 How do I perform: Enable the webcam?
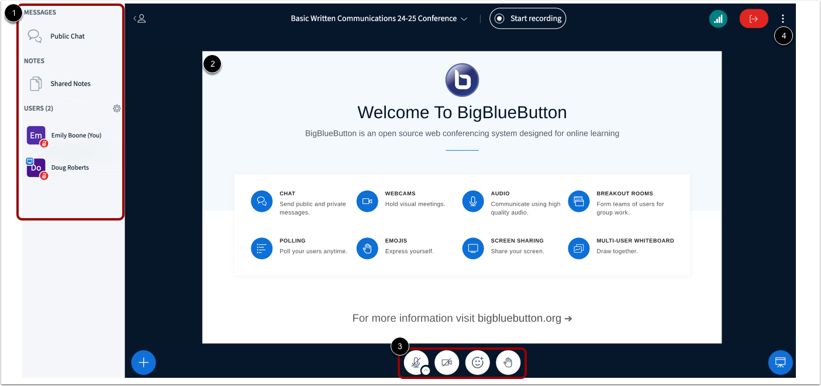pos(447,362)
